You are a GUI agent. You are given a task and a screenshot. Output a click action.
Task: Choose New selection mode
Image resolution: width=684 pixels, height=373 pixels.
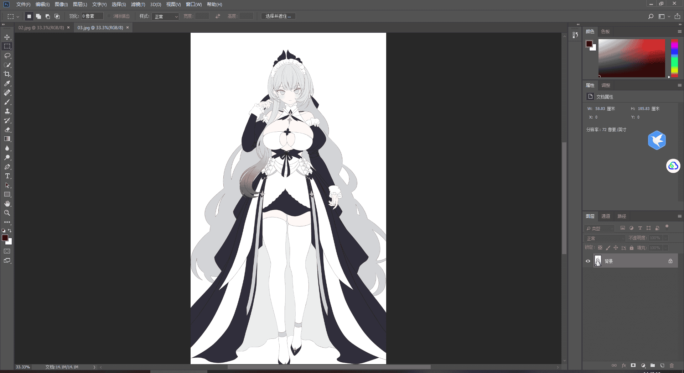tap(29, 16)
